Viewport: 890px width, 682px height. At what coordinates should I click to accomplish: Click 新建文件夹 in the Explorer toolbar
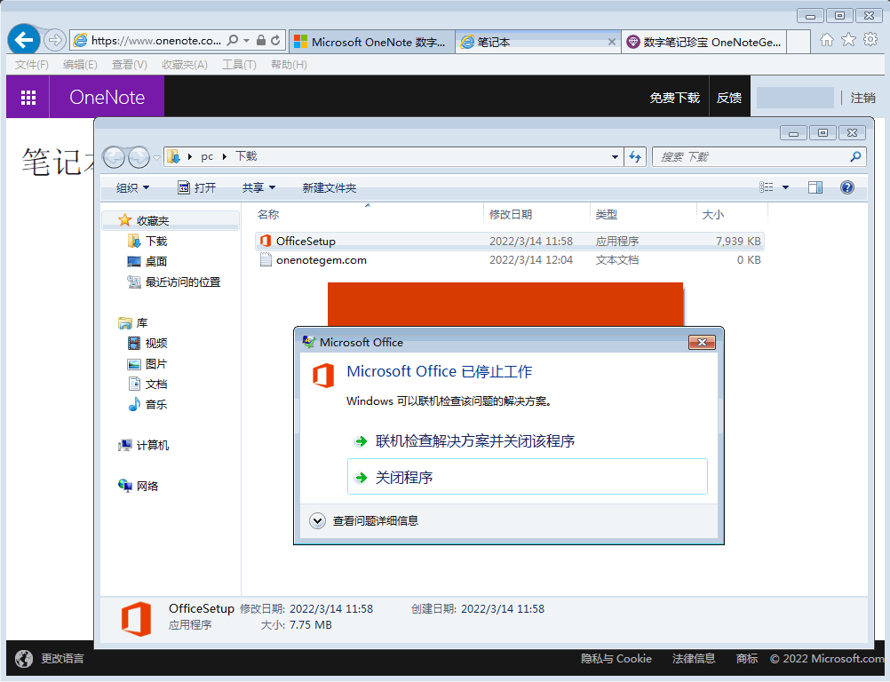pyautogui.click(x=330, y=187)
